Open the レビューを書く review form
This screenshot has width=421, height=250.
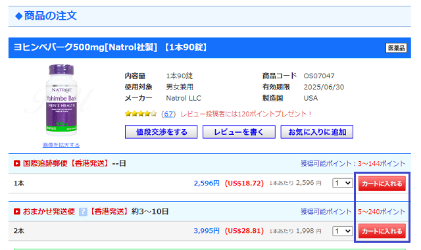click(239, 132)
